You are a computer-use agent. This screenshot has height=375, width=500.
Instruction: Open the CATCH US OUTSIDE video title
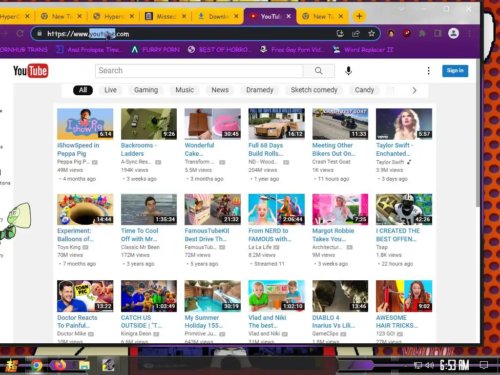[141, 321]
